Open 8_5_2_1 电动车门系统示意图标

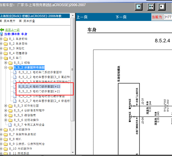click(x=40, y=72)
